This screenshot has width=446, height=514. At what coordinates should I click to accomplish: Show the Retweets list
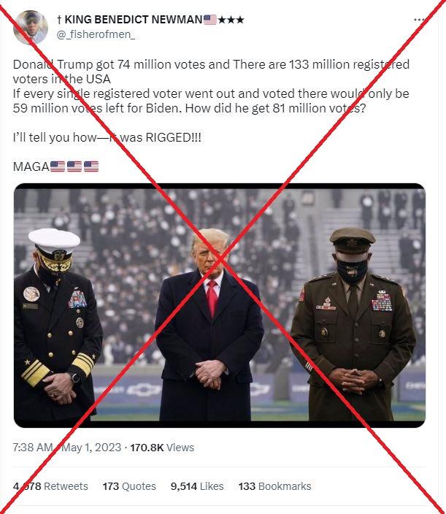50,486
